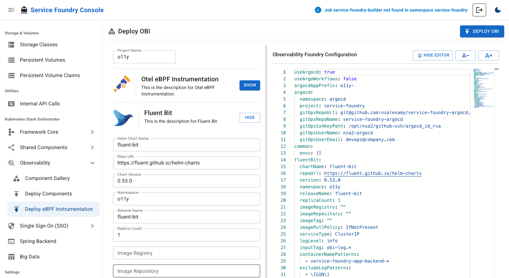Screen dimensions: 509x278
Task: Click the DEPLOY OBI button
Action: 482,31
